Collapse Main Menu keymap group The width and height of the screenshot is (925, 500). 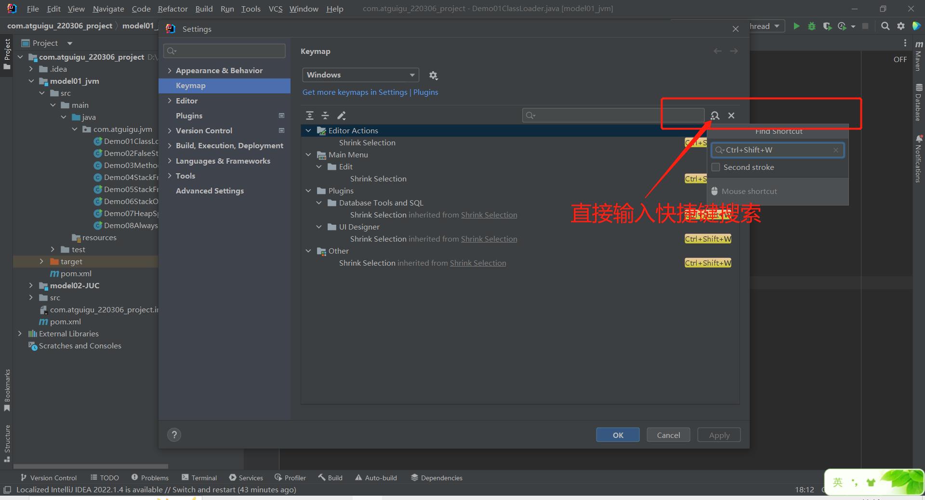pos(308,154)
